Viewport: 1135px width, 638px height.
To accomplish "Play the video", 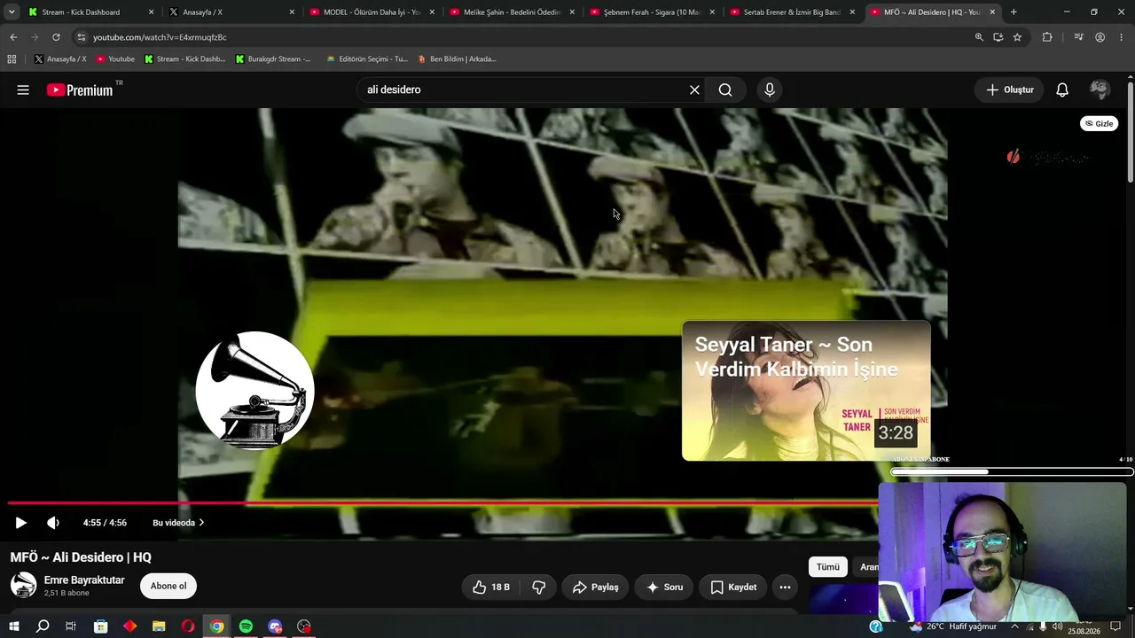I will tap(21, 523).
